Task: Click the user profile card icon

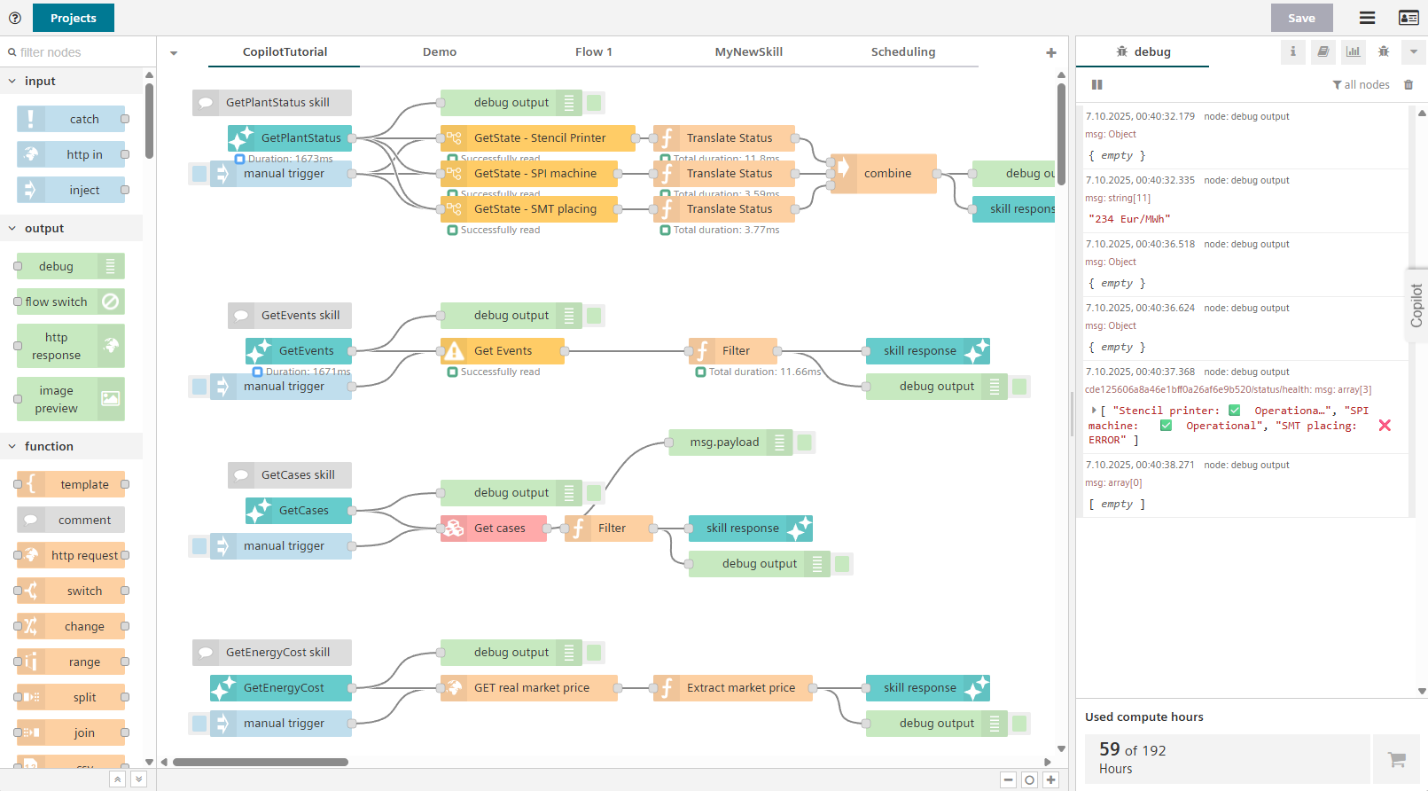Action: click(x=1408, y=18)
